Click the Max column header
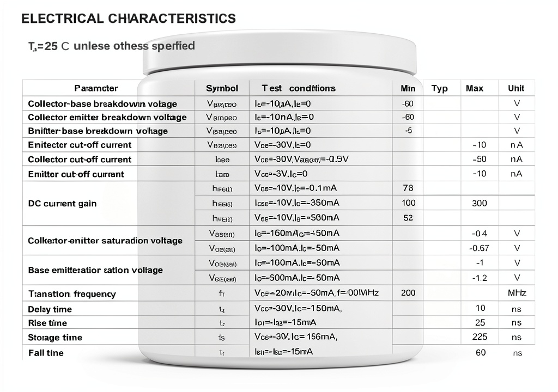This screenshot has width=558, height=392. tap(475, 88)
